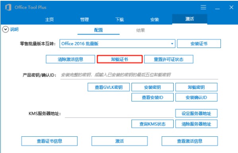Open the 结果 sub-tab
Image resolution: width=238 pixels, height=153 pixels.
pos(141,30)
